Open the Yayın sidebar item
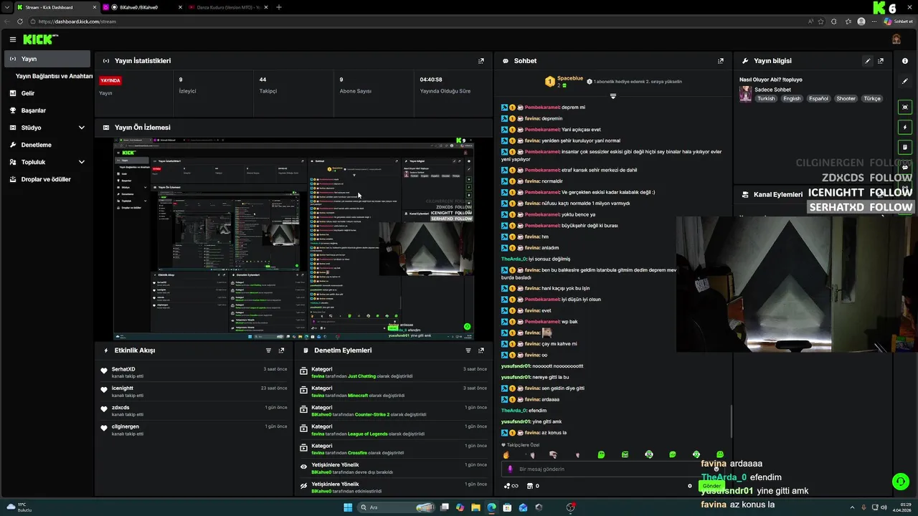The image size is (918, 516). click(47, 59)
